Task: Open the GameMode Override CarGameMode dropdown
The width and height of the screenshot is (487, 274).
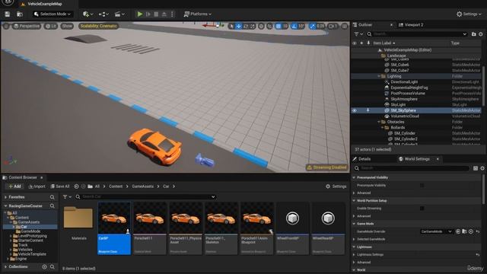Action: click(437, 231)
